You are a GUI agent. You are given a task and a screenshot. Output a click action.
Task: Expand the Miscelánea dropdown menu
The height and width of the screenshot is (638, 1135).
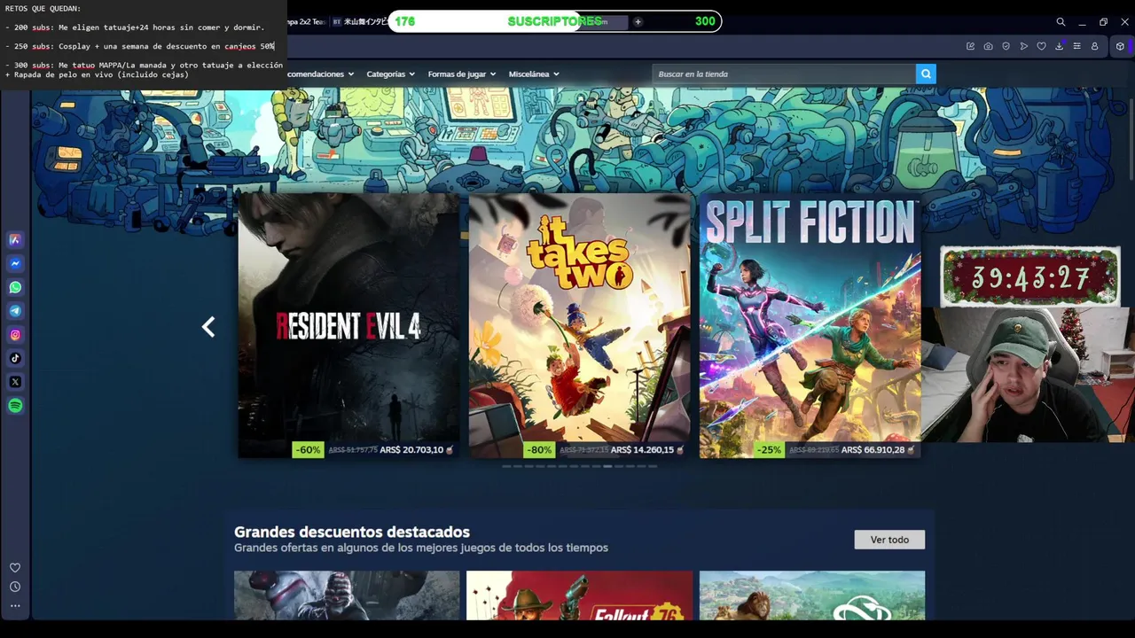coord(534,74)
